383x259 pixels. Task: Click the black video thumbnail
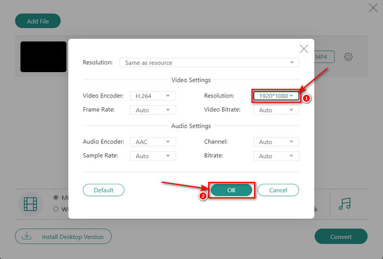(43, 57)
